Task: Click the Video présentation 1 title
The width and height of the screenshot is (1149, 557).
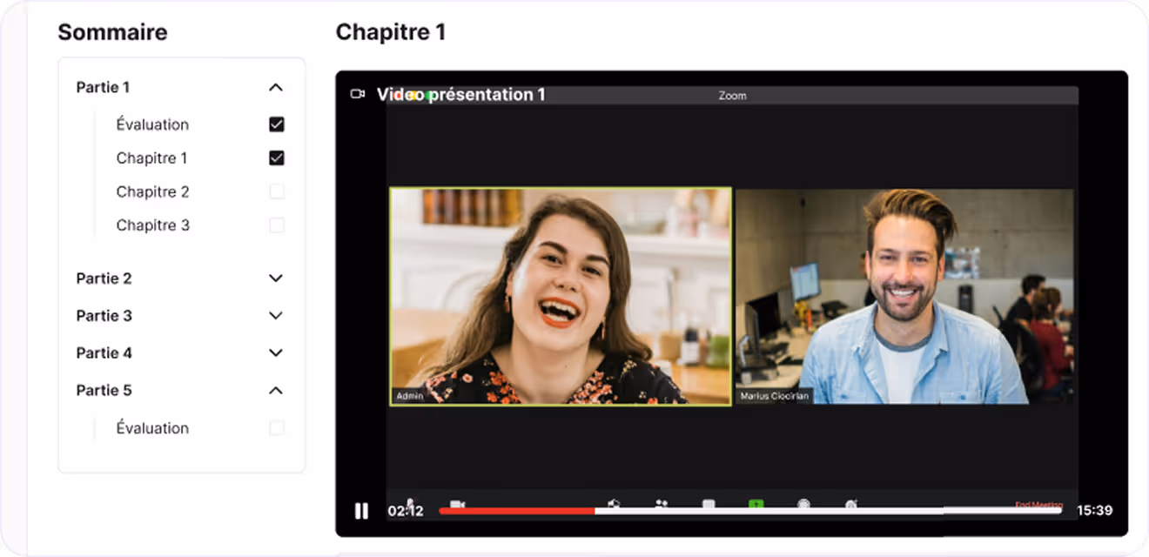Action: point(460,94)
